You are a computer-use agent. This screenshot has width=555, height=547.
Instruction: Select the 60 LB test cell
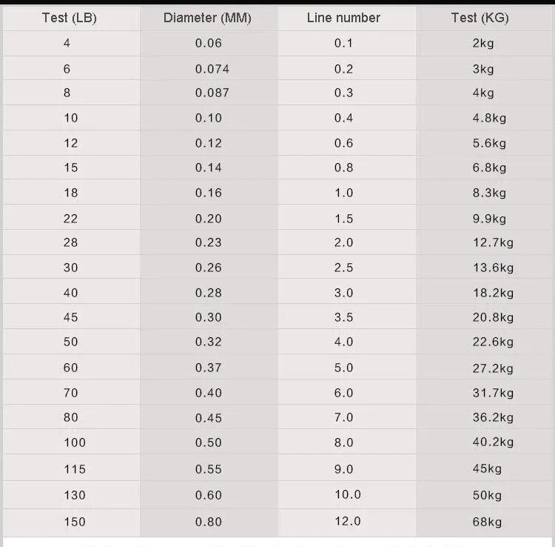point(71,368)
